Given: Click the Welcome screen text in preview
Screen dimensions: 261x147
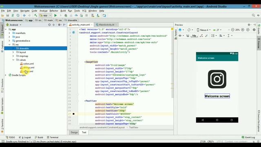Looking at the screenshot, I should tap(217, 96).
